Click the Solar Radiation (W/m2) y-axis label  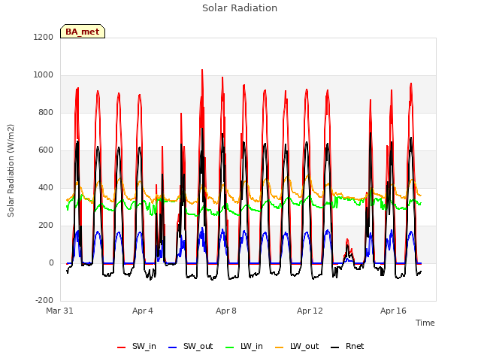(x=11, y=171)
